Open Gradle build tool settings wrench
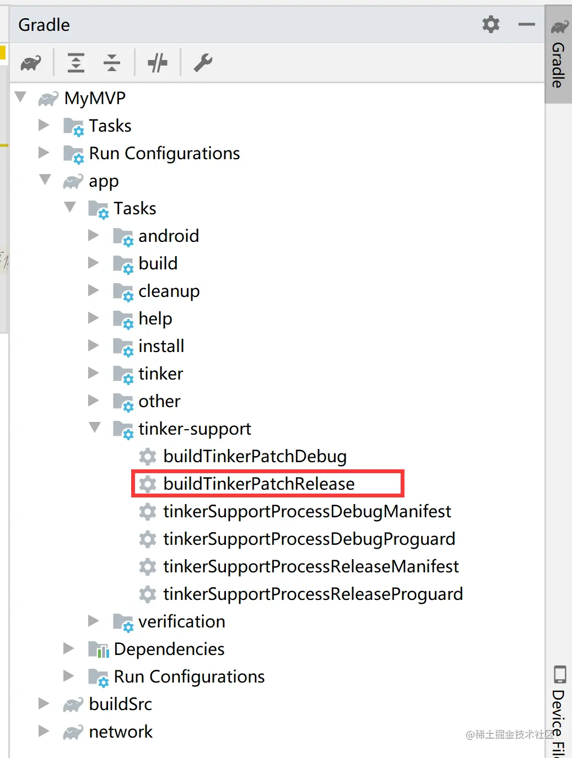Viewport: 572px width, 758px height. [203, 63]
